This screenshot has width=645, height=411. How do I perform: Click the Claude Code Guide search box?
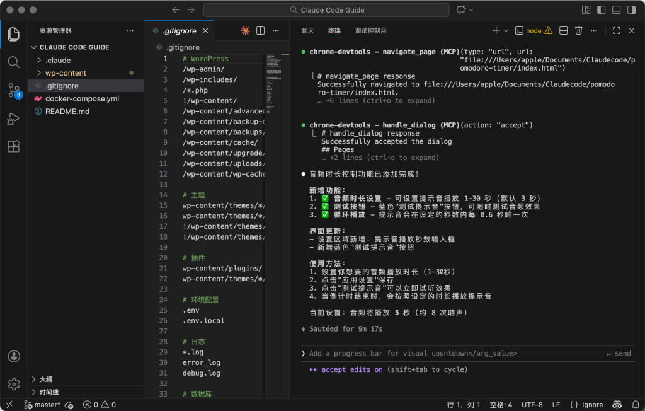[326, 10]
